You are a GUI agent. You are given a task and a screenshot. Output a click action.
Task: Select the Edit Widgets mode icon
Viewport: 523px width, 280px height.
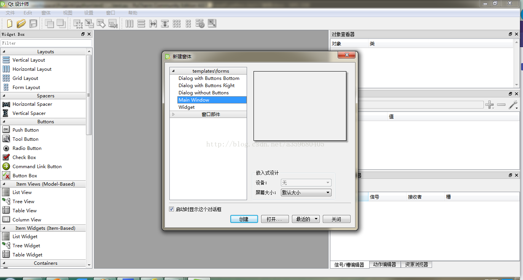(x=78, y=24)
